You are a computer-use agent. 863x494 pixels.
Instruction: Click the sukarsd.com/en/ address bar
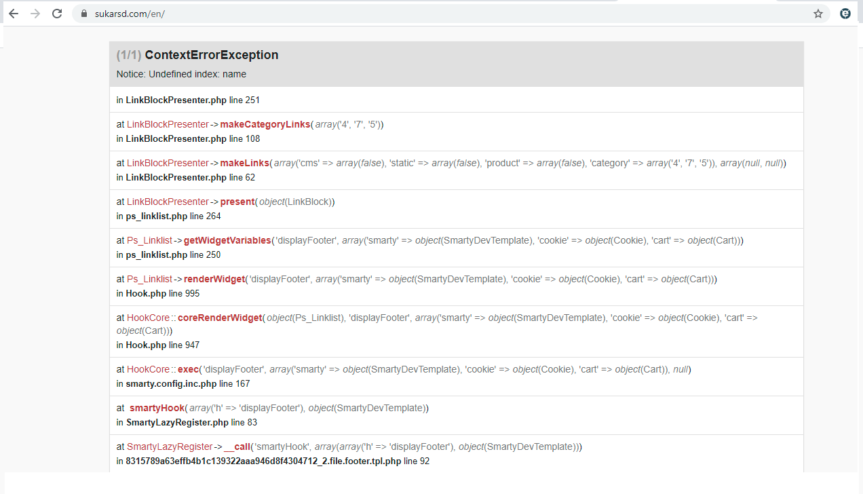[x=448, y=14]
